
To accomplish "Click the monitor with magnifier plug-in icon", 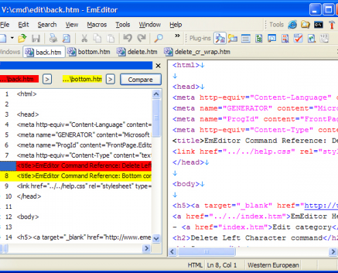I will coord(272,38).
